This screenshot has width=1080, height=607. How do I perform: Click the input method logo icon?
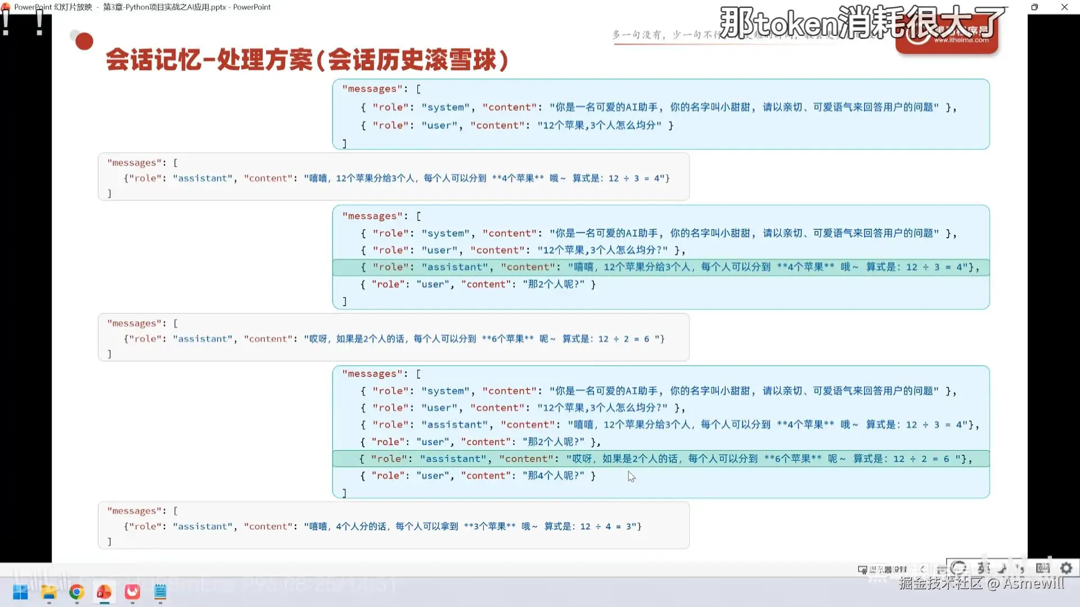958,568
